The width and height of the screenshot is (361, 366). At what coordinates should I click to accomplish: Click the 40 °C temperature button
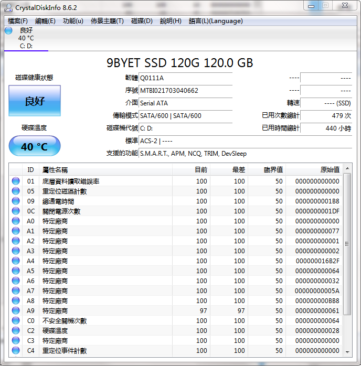click(x=35, y=146)
